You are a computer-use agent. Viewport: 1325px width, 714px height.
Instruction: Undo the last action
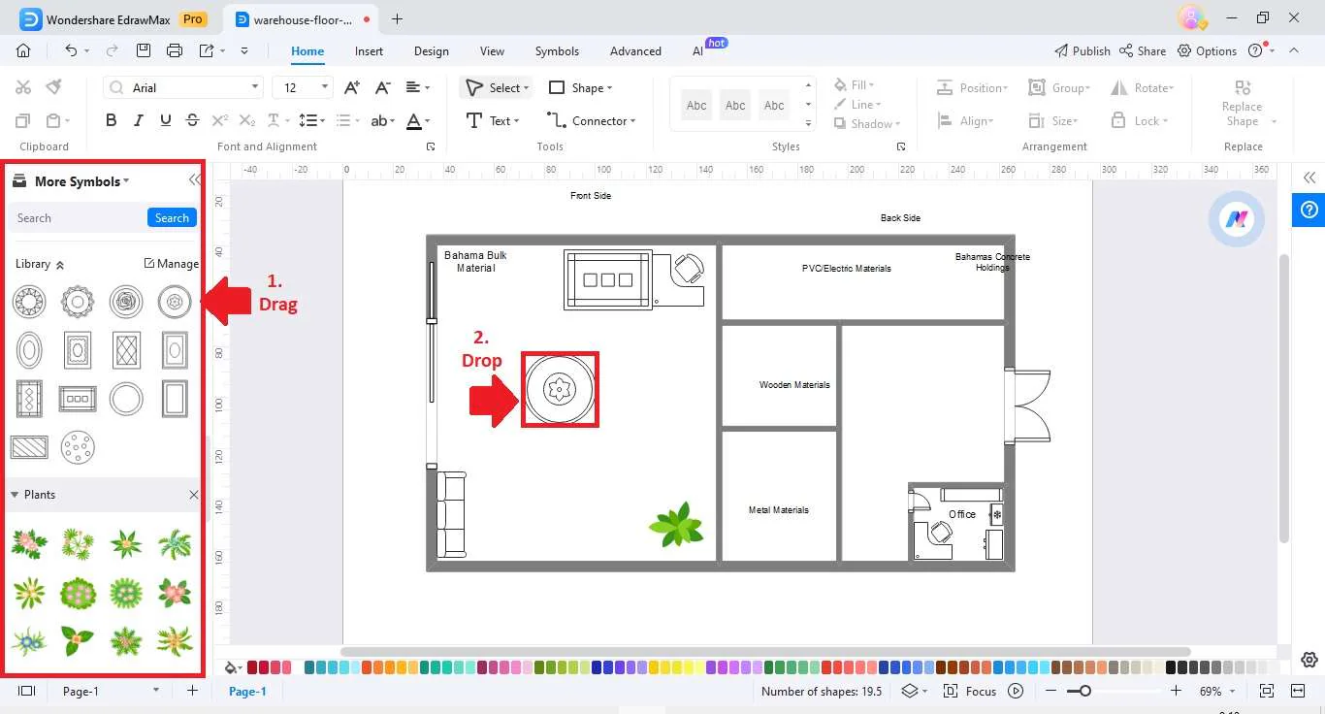[x=71, y=50]
